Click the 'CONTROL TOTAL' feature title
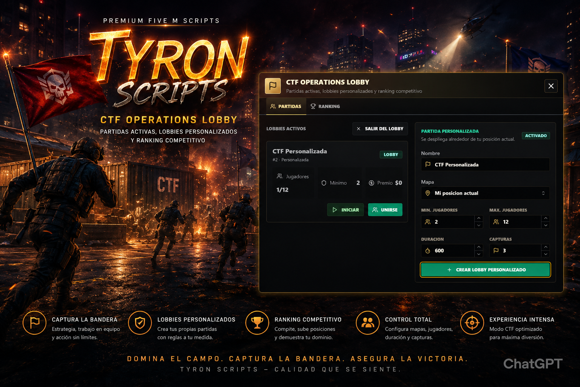The width and height of the screenshot is (580, 387). coord(408,320)
